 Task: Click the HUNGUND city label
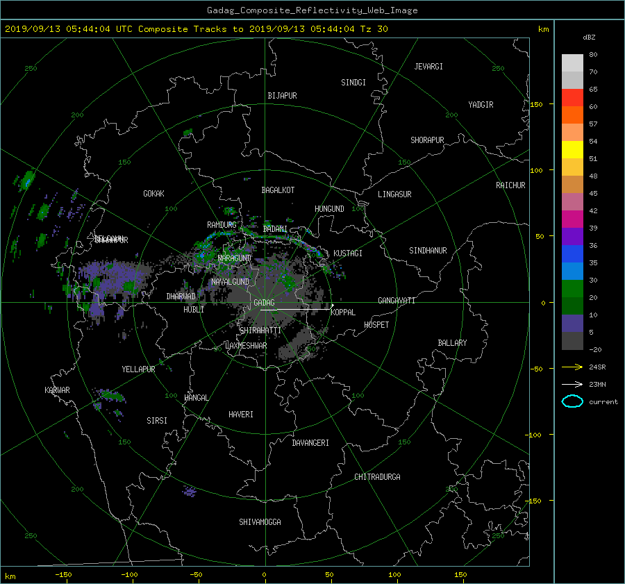click(x=329, y=209)
